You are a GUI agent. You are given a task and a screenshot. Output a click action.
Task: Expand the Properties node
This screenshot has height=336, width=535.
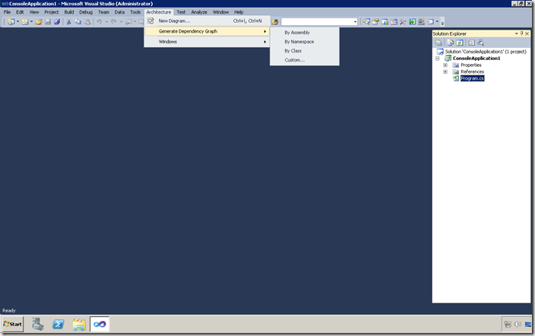click(x=445, y=65)
